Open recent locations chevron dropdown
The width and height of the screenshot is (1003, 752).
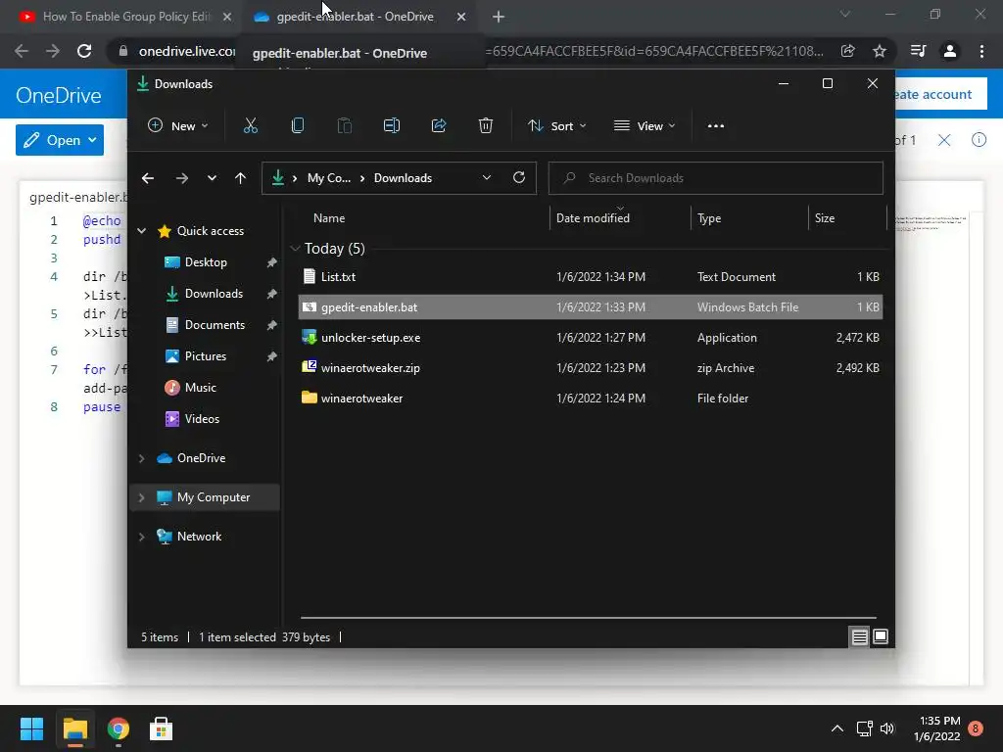coord(212,178)
